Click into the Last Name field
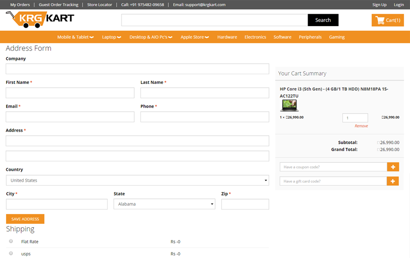 (x=204, y=93)
